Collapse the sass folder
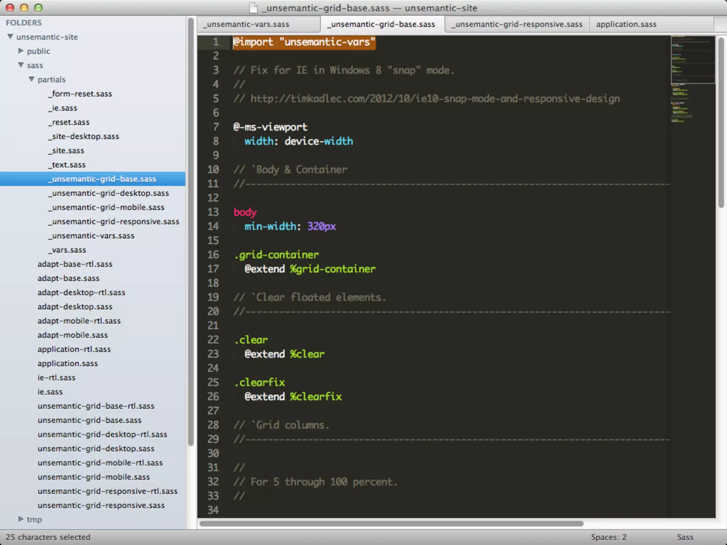 click(x=21, y=65)
